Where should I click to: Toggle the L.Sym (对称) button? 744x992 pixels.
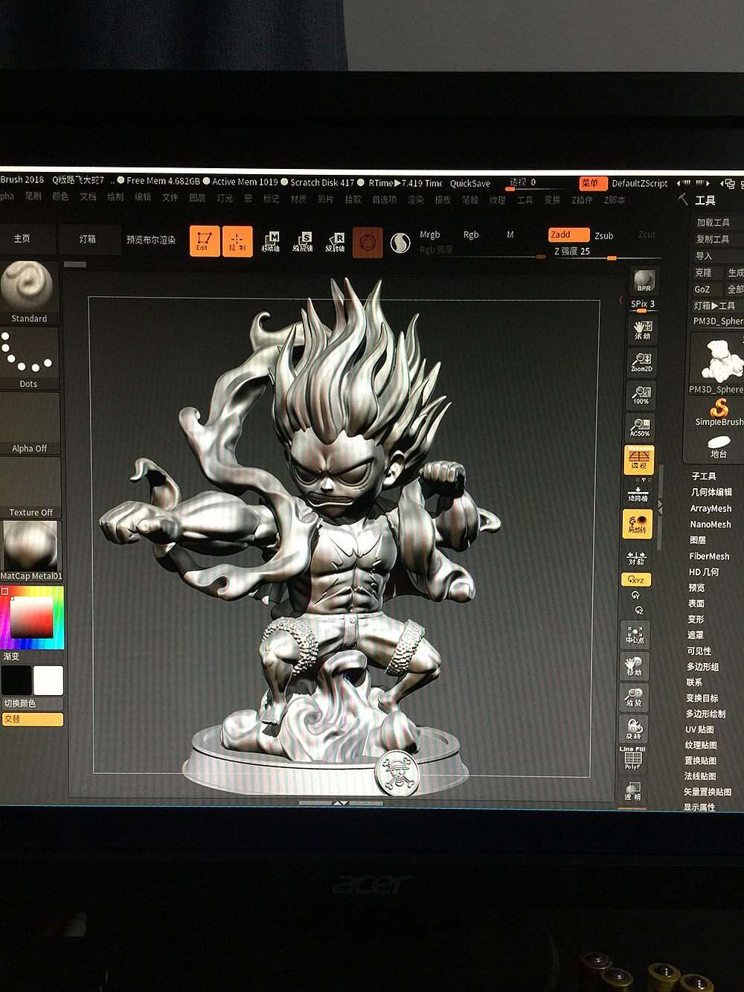point(636,558)
